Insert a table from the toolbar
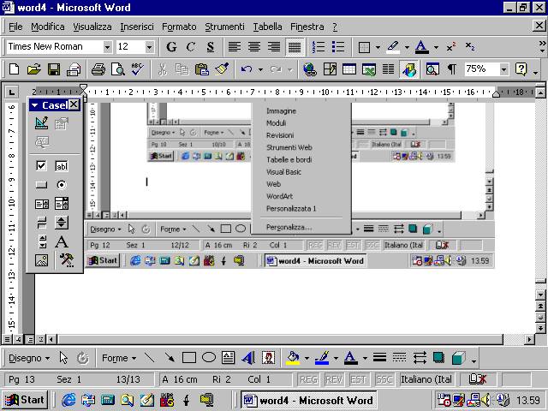The width and height of the screenshot is (548, 411). click(349, 69)
